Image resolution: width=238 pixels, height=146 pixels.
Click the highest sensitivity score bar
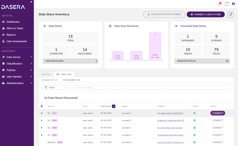pyautogui.click(x=155, y=46)
